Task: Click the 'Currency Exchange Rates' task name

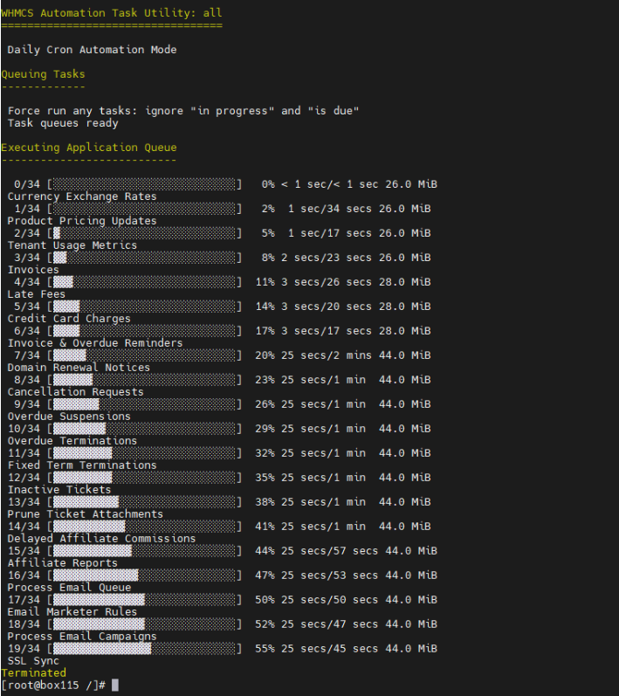Action: pos(82,196)
